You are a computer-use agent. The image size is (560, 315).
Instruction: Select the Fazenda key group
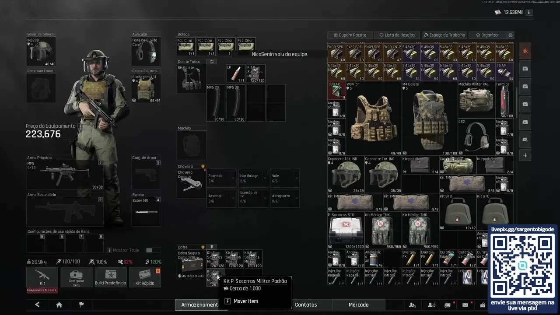click(221, 178)
